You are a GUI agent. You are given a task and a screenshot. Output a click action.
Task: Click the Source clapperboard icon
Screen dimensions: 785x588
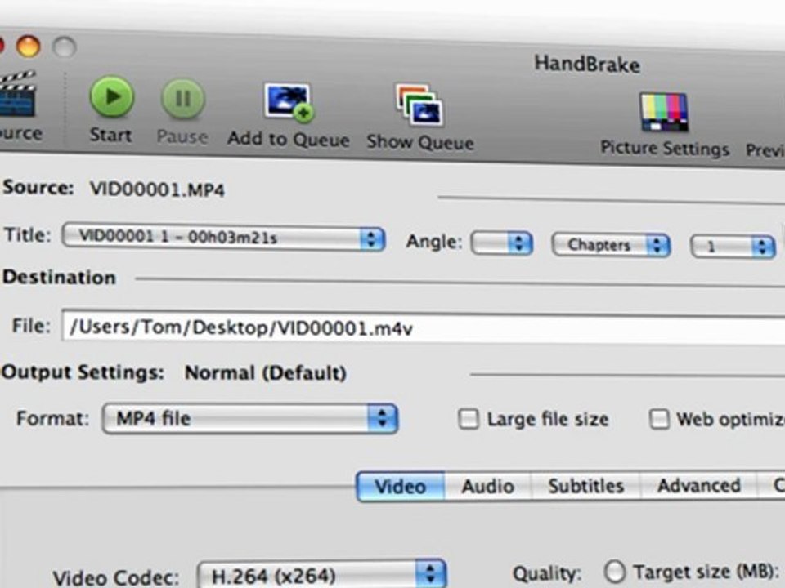click(17, 94)
